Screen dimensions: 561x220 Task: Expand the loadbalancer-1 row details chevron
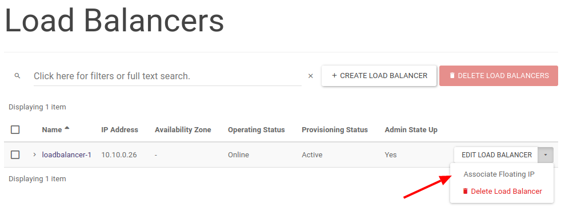[35, 154]
